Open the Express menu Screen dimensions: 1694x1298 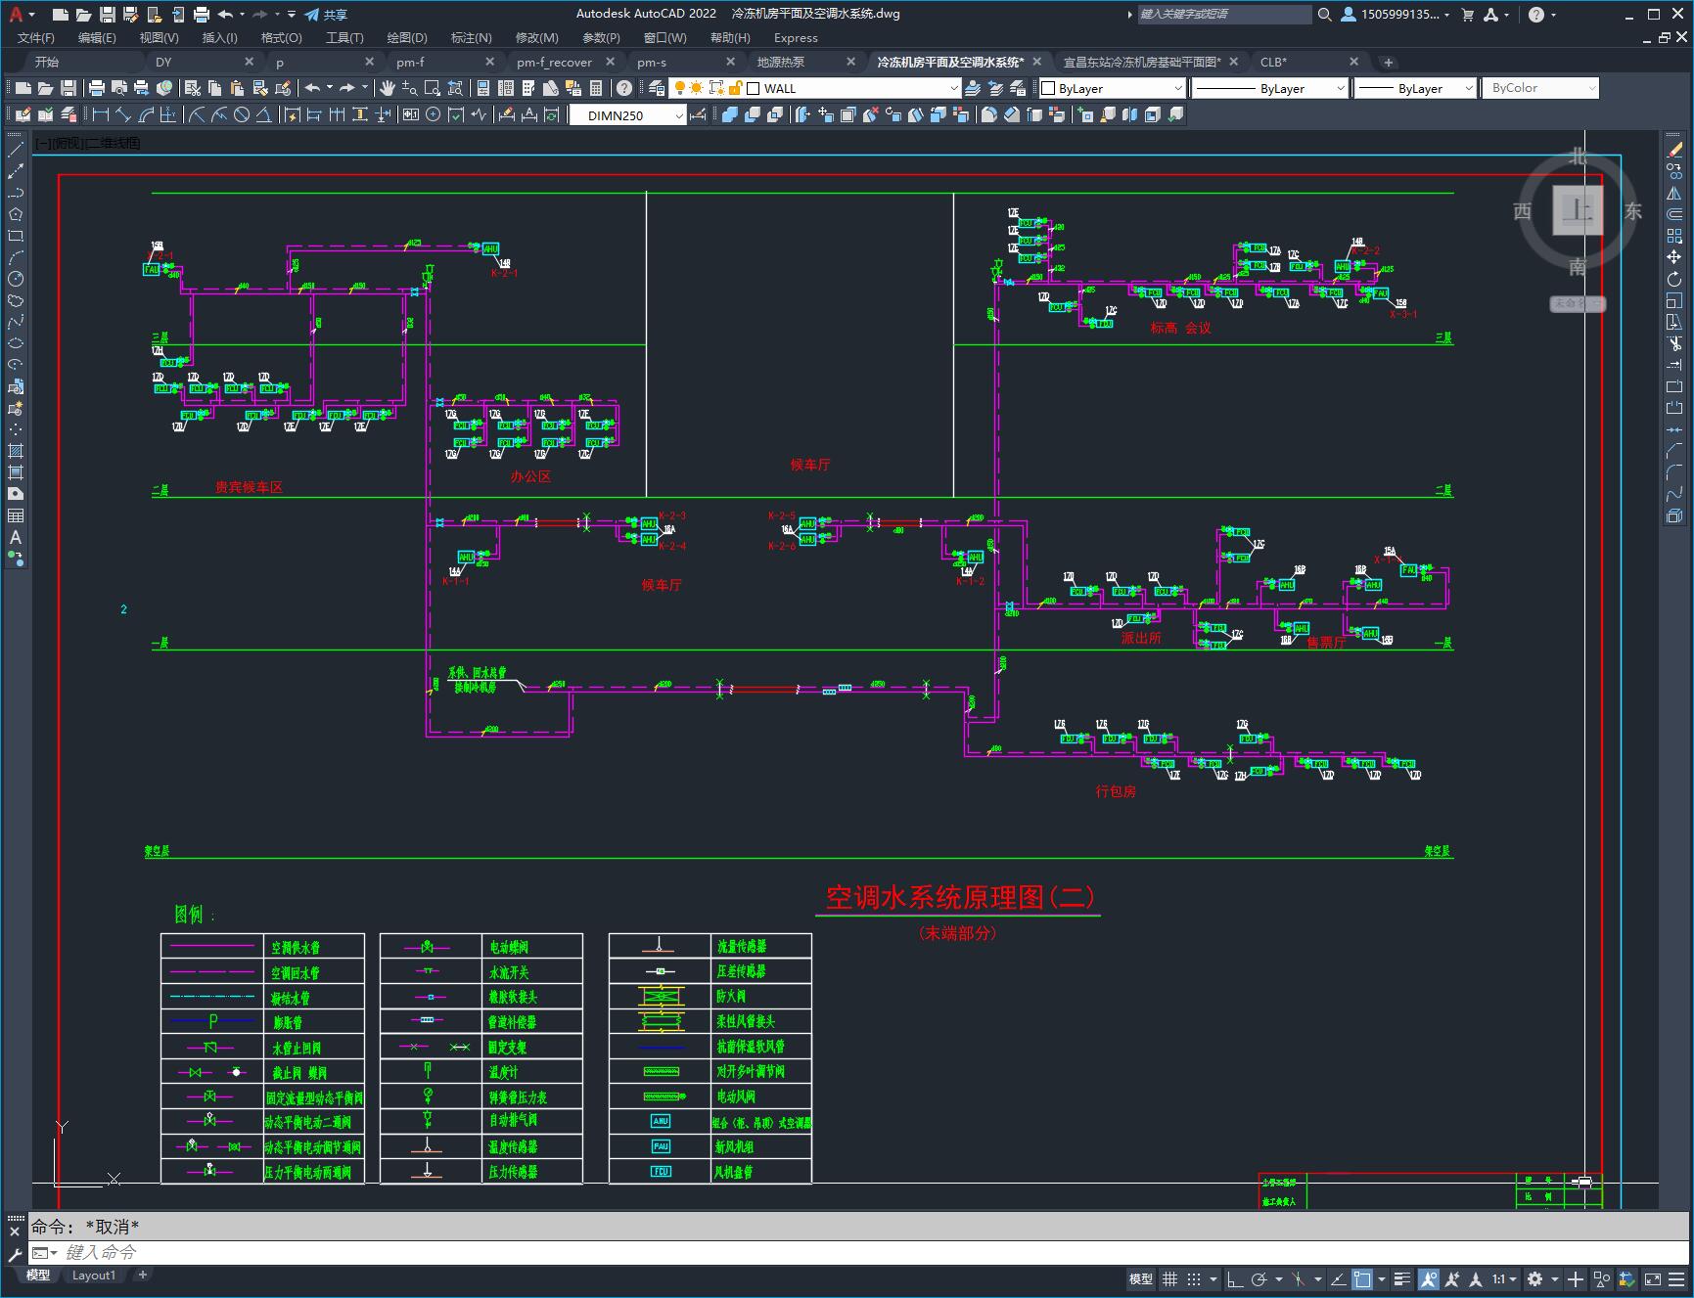coord(796,37)
